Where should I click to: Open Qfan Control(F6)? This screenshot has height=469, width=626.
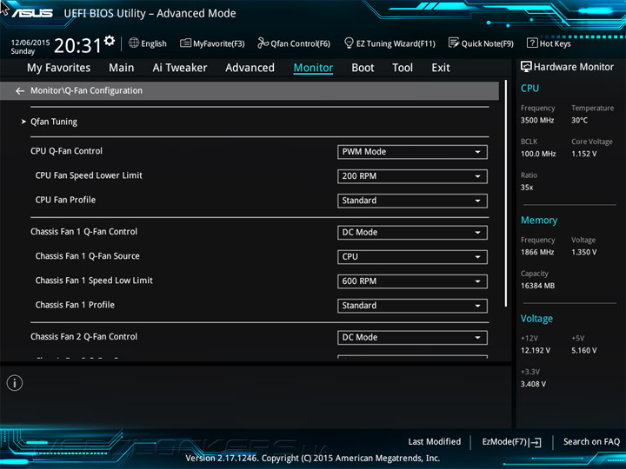pyautogui.click(x=294, y=43)
